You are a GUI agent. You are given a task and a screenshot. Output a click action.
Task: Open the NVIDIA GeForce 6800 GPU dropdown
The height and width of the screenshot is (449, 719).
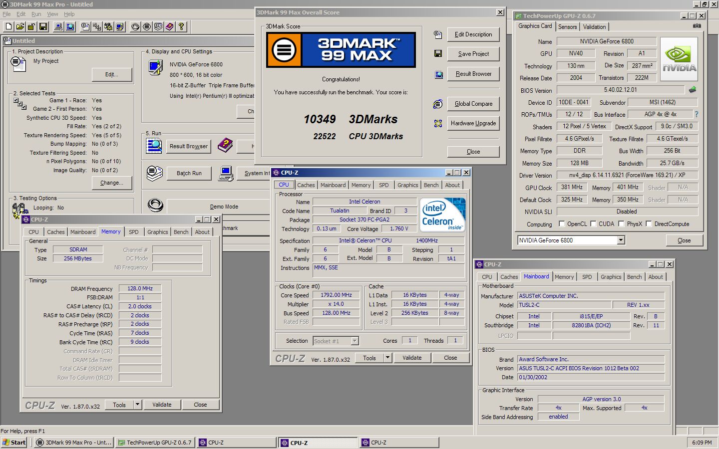click(621, 240)
